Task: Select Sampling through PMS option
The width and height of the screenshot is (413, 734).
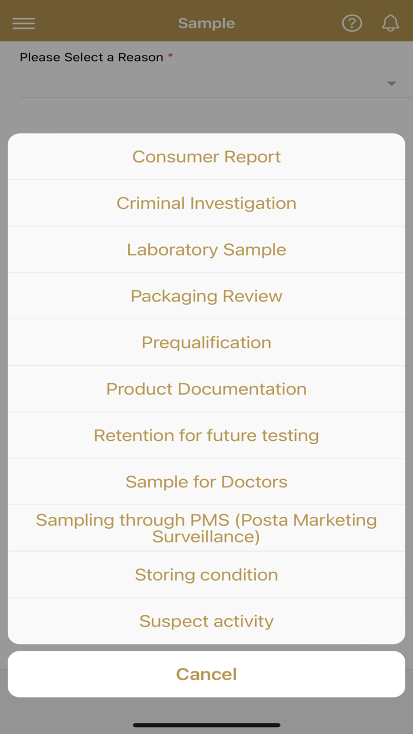Action: point(206,528)
